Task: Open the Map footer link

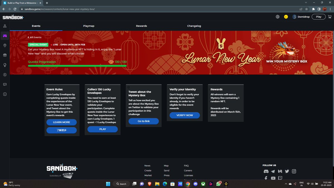Action: coord(166,166)
